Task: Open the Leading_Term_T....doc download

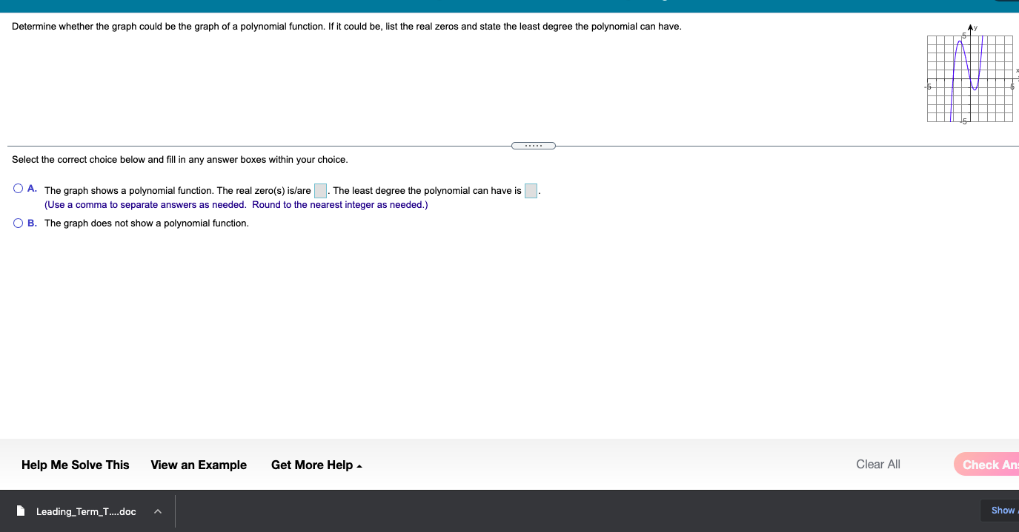Action: (87, 511)
